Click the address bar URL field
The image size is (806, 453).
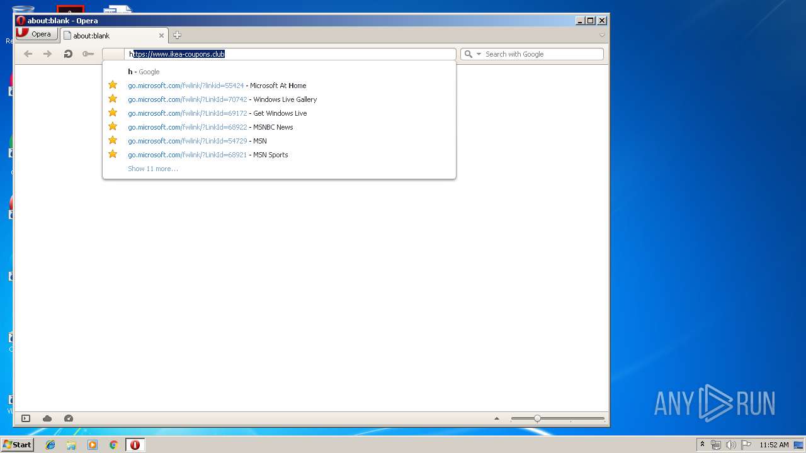tap(290, 54)
